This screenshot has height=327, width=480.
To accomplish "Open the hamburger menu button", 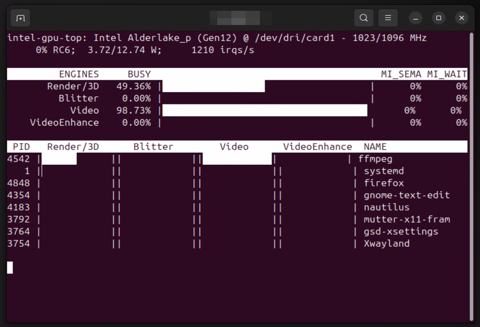I will click(388, 18).
